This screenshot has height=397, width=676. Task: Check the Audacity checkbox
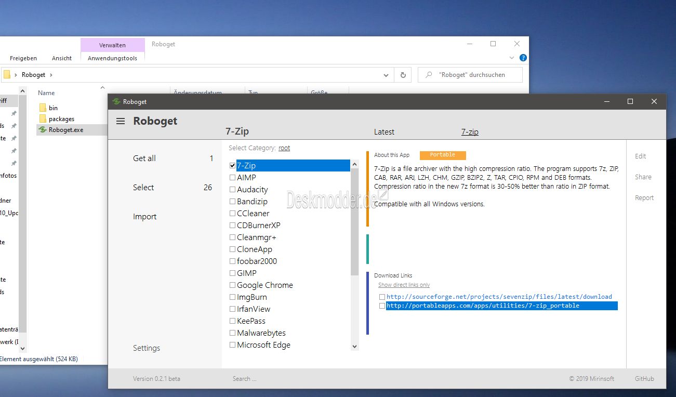(x=232, y=190)
